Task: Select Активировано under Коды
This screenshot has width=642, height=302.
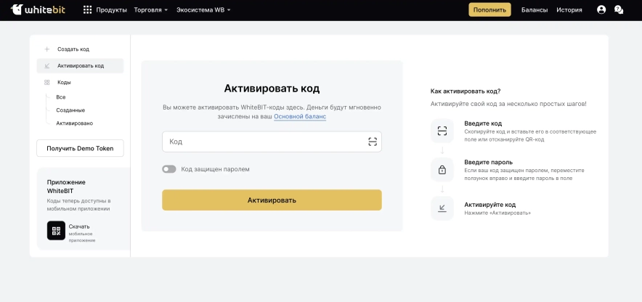Action: coord(74,123)
